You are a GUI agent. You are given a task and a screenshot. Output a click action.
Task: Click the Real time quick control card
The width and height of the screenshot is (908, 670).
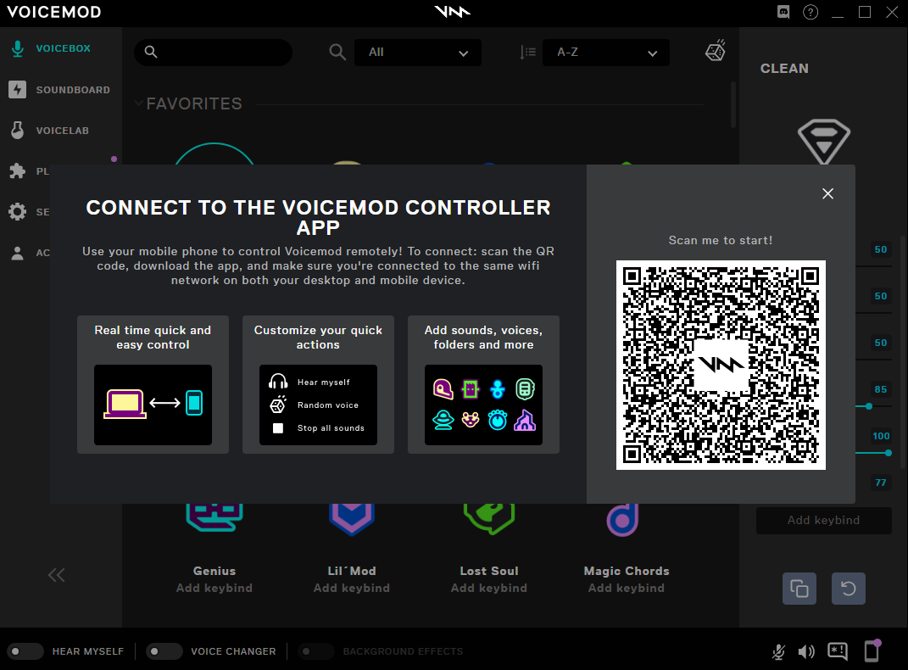153,384
